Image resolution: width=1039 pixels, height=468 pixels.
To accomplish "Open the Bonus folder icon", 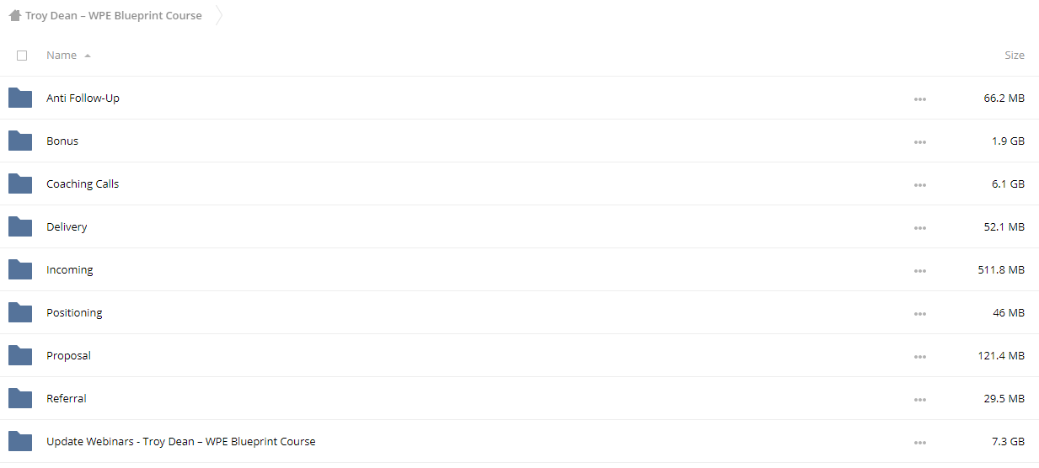I will [x=20, y=141].
